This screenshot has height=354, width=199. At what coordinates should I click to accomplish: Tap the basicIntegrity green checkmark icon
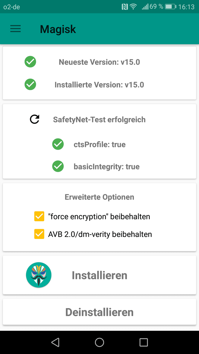58,167
